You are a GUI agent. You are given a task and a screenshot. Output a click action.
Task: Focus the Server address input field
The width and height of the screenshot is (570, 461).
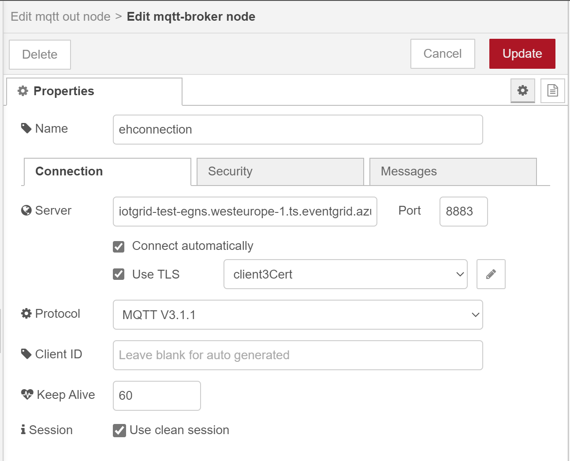[x=245, y=212]
